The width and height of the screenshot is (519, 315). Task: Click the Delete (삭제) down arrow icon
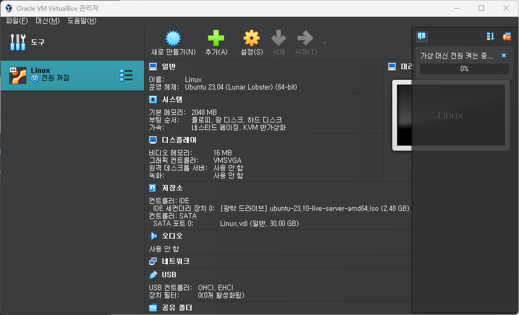[278, 38]
